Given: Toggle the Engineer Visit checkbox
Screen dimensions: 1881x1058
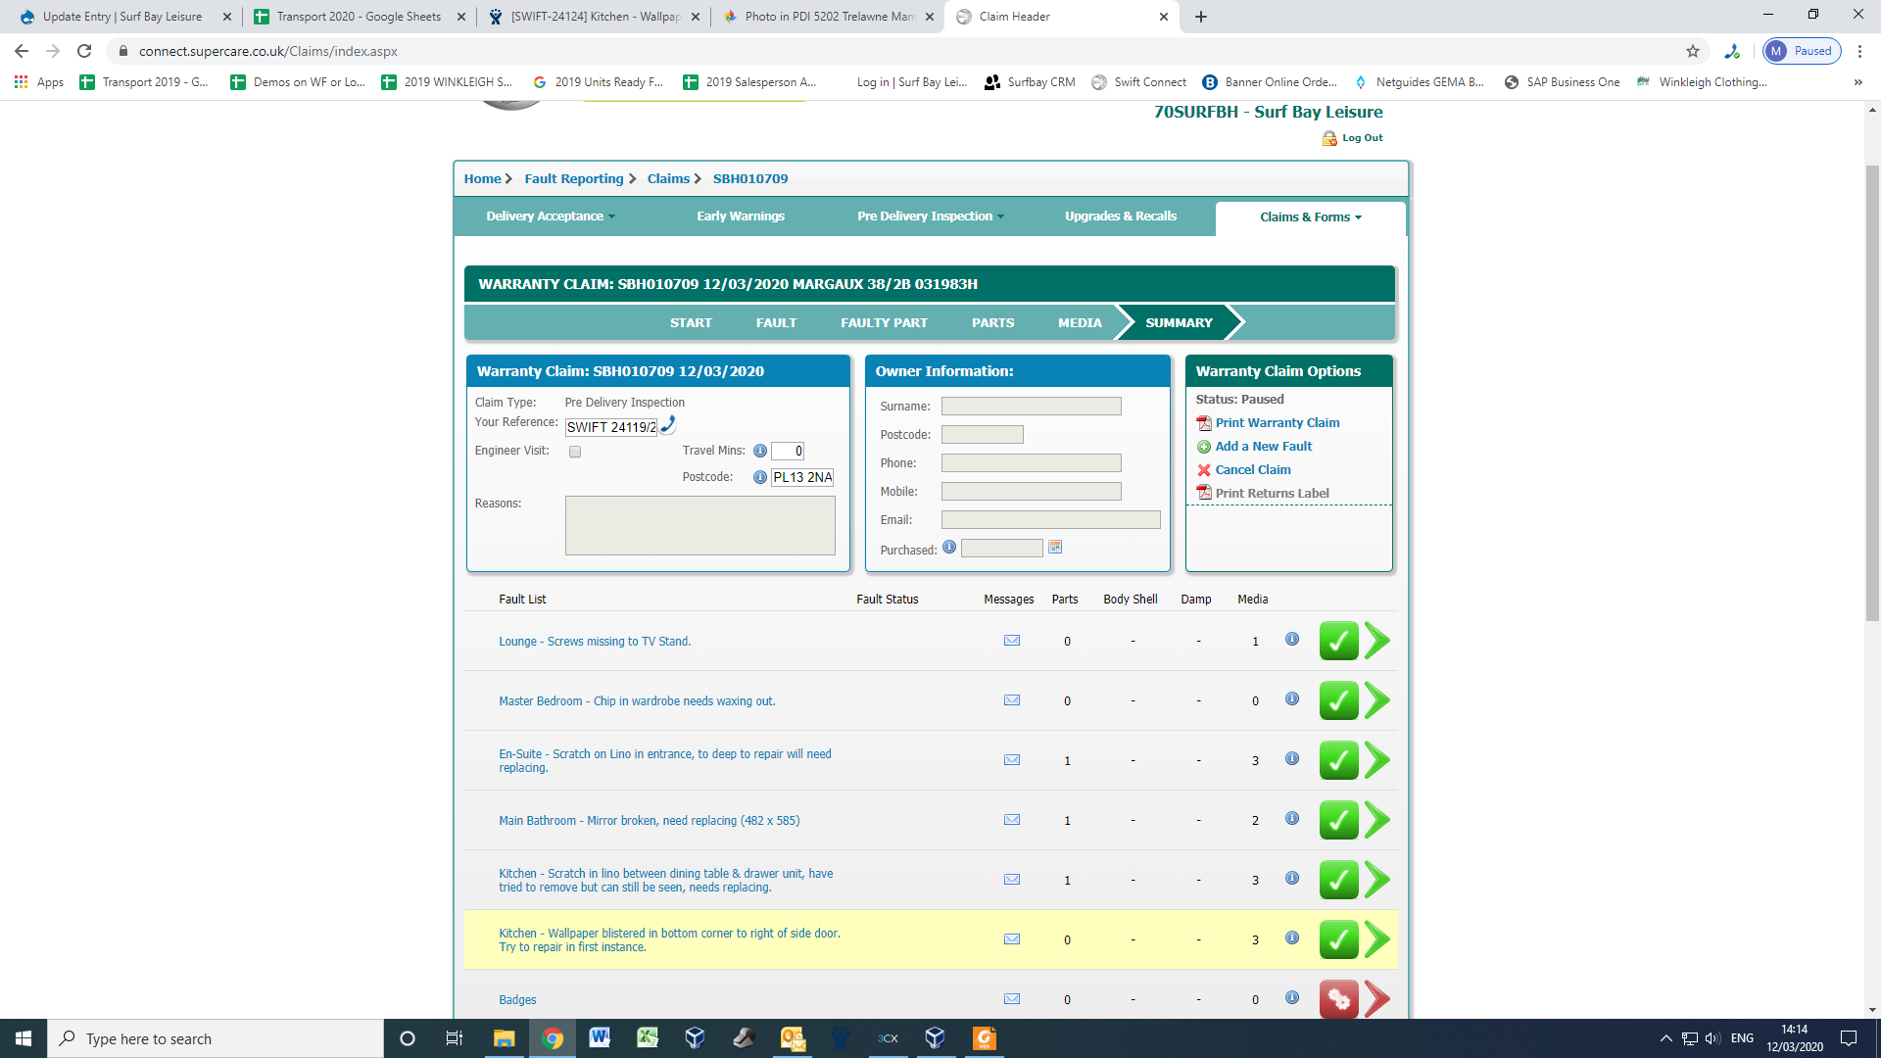Looking at the screenshot, I should click(x=575, y=452).
